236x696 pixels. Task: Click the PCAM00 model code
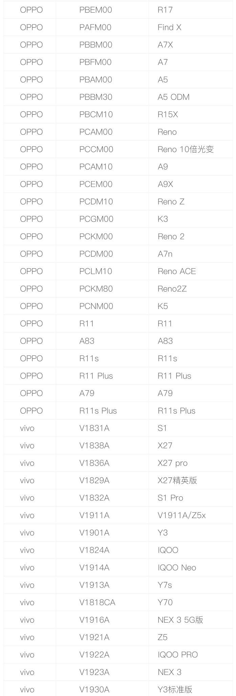click(96, 132)
